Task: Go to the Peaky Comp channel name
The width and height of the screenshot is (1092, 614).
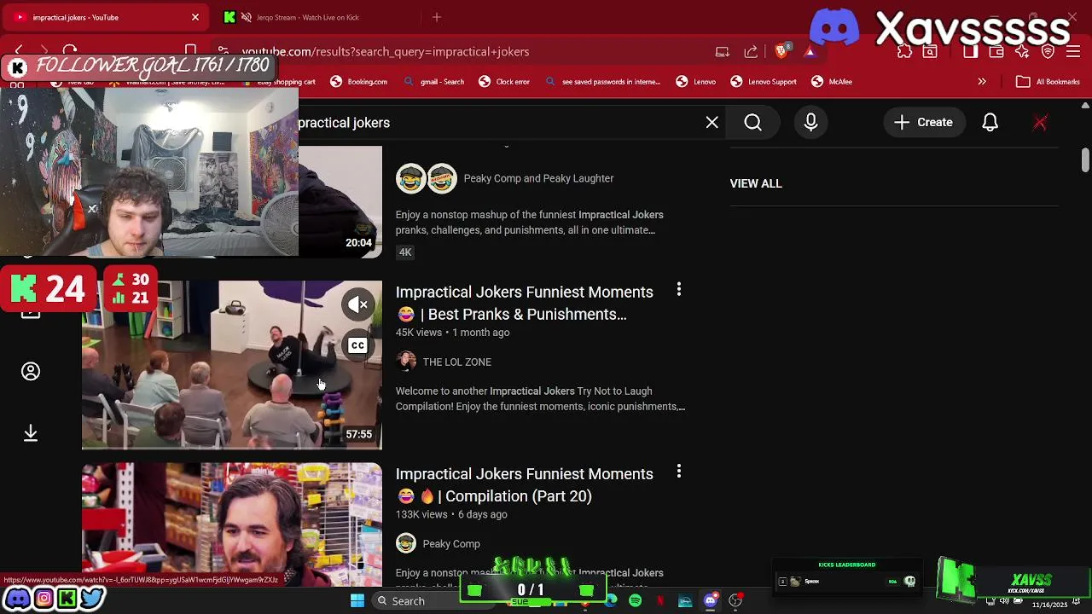Action: tap(451, 544)
